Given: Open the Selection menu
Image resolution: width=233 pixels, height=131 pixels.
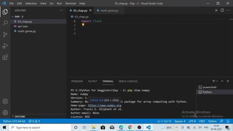Looking at the screenshot, I should (x=31, y=3).
